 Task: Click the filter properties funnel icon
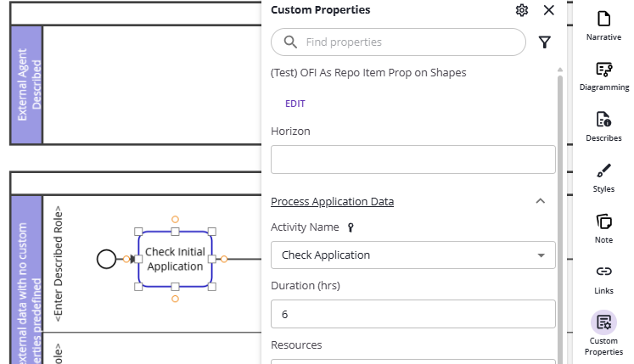[545, 42]
